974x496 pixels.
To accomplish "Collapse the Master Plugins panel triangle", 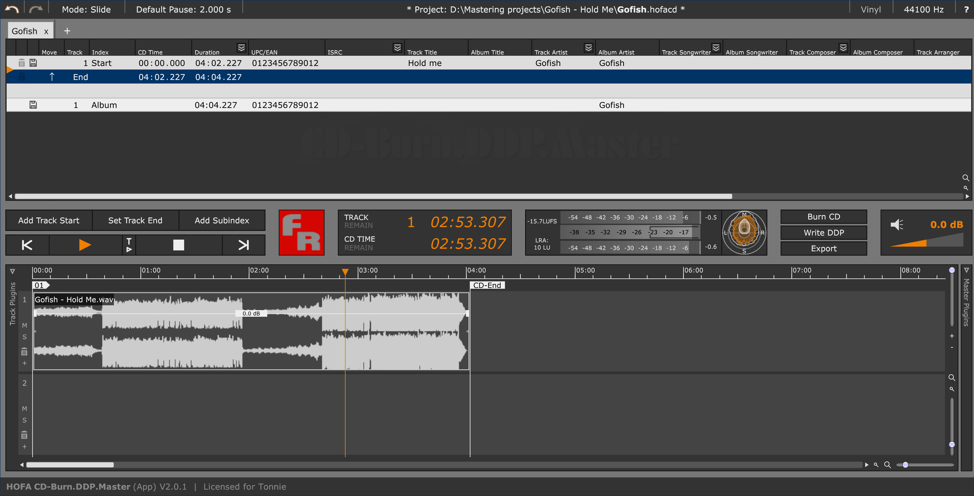I will click(x=966, y=270).
